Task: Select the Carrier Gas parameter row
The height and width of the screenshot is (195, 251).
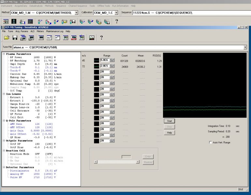Action: click(x=36, y=74)
